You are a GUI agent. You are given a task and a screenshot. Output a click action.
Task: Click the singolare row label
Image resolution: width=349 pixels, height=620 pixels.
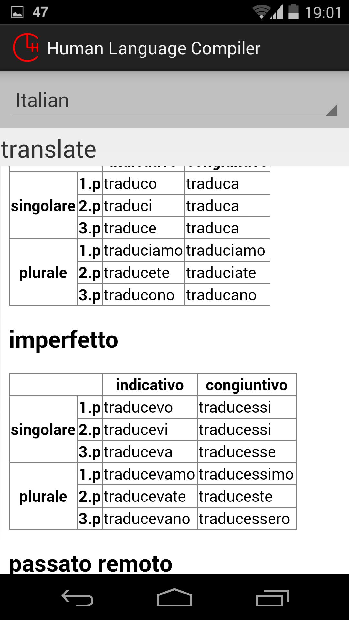click(43, 429)
